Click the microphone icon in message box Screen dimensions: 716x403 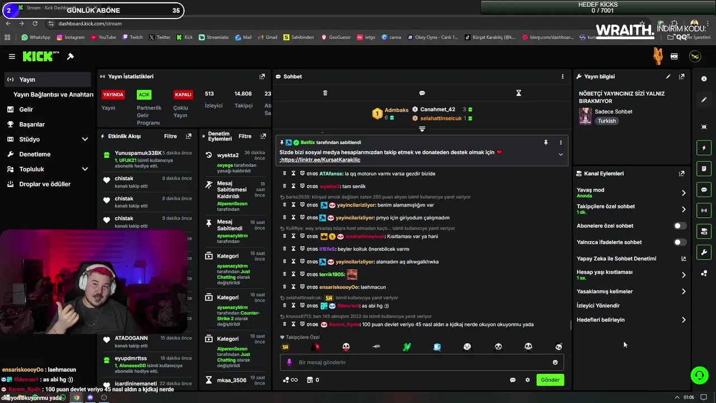[x=289, y=362]
